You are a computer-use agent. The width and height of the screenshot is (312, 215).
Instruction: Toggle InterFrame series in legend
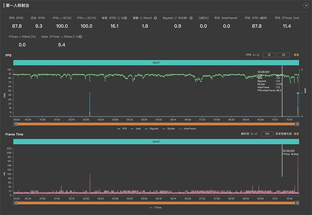coord(187,128)
